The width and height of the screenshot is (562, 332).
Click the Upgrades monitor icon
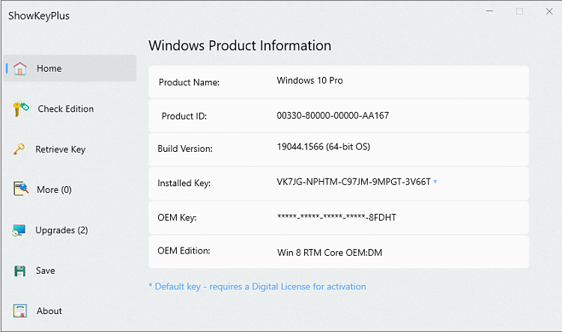click(x=19, y=230)
